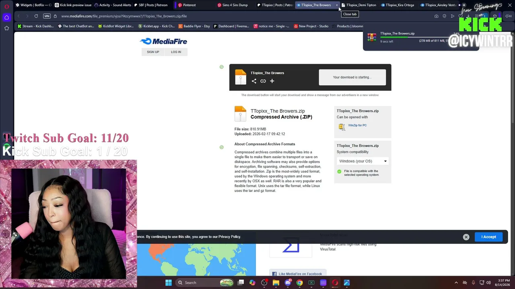Viewport: 515px width, 289px height.
Task: Click the SIGN UP button
Action: [153, 52]
